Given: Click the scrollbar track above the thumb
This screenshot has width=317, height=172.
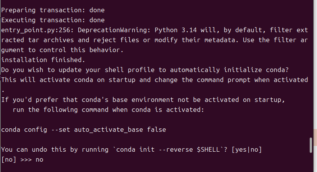Looking at the screenshot, I should click(x=311, y=69).
